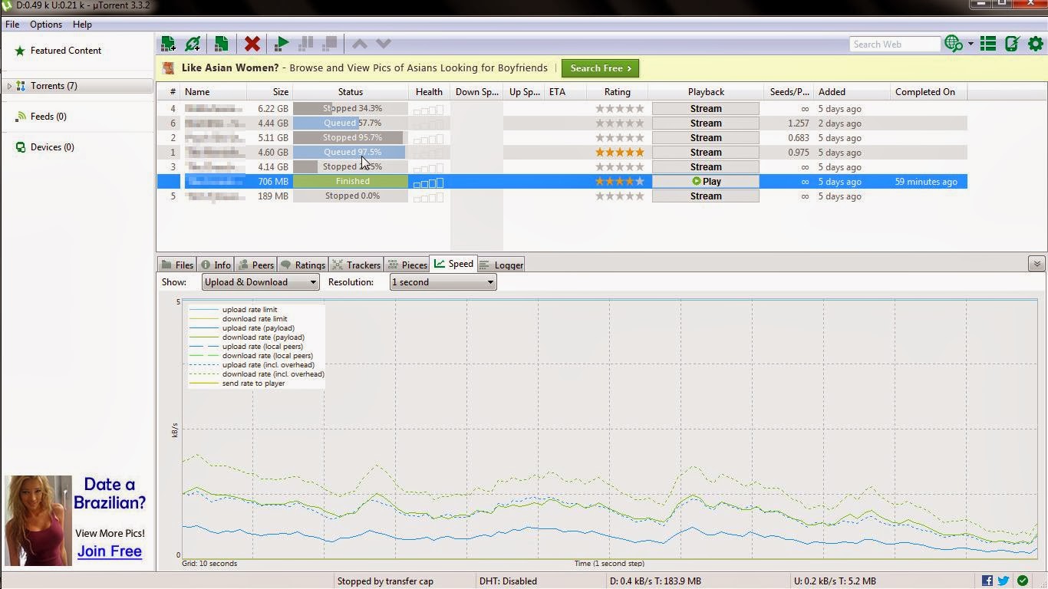The image size is (1048, 589).
Task: Click the "59 minutes ago" completed cell
Action: [926, 182]
